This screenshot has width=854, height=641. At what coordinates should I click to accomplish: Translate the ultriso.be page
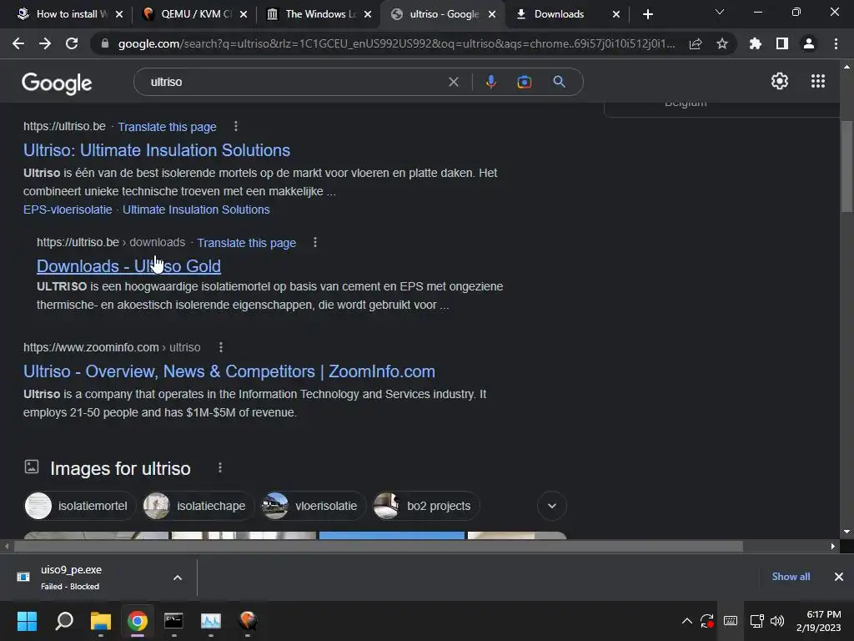tap(167, 127)
